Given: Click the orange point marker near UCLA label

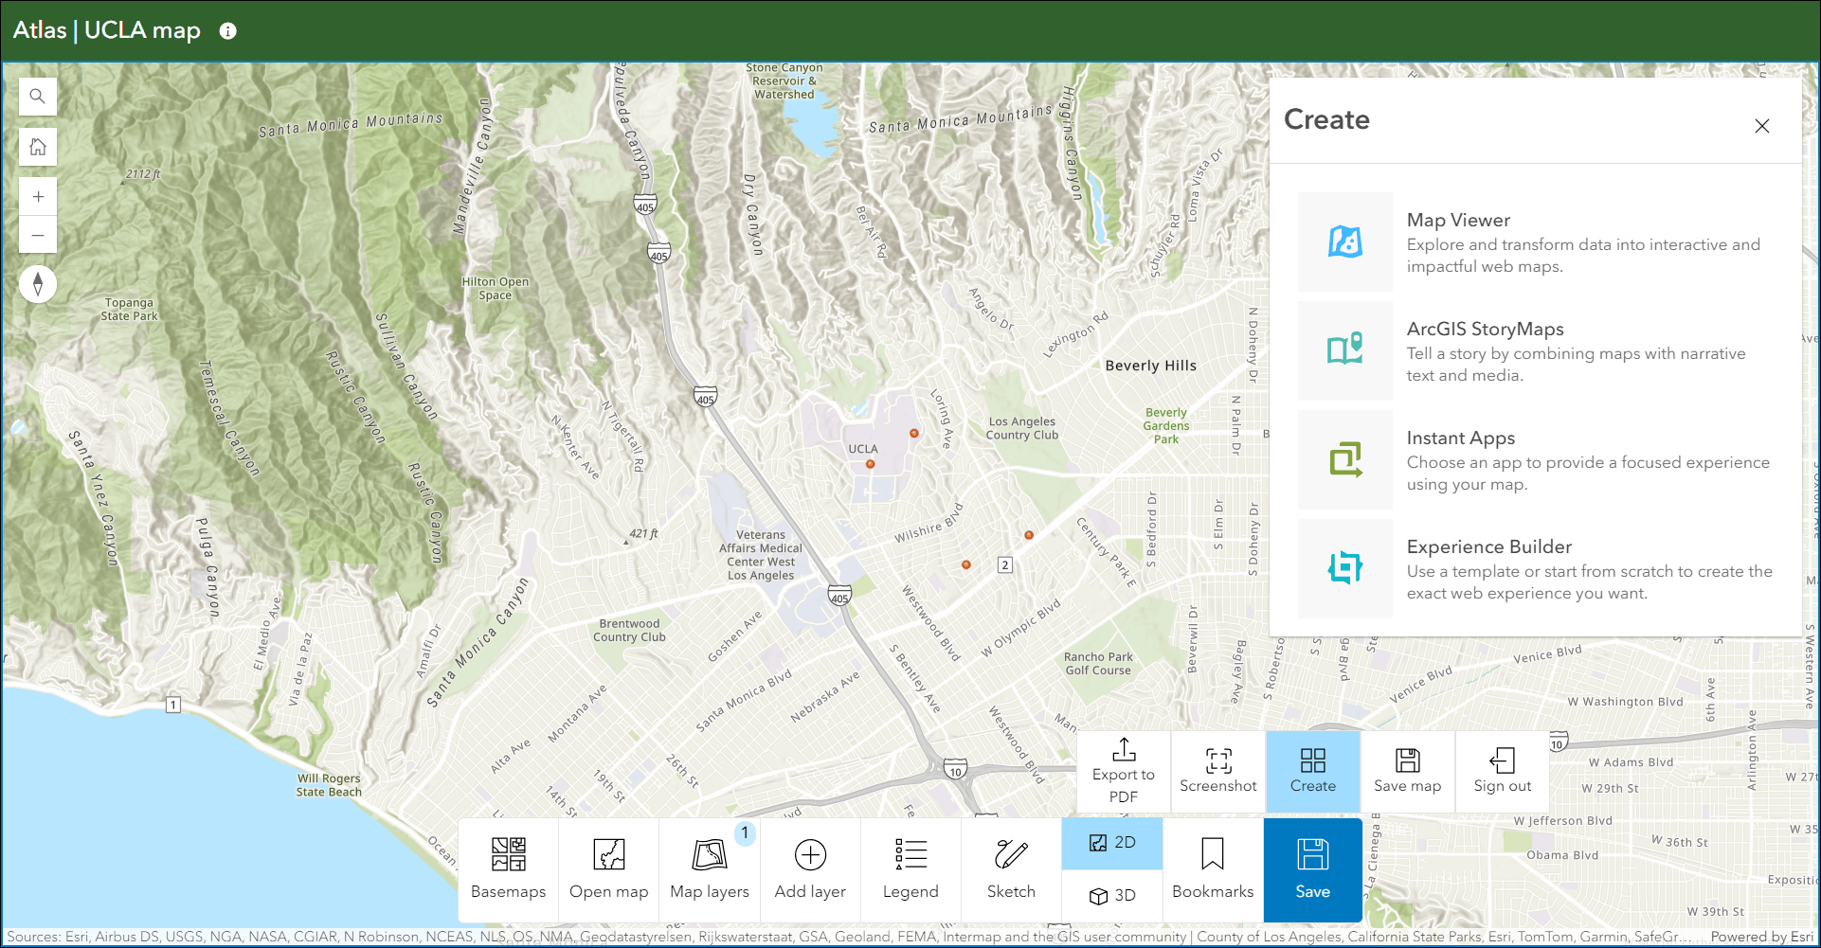Looking at the screenshot, I should 870,464.
